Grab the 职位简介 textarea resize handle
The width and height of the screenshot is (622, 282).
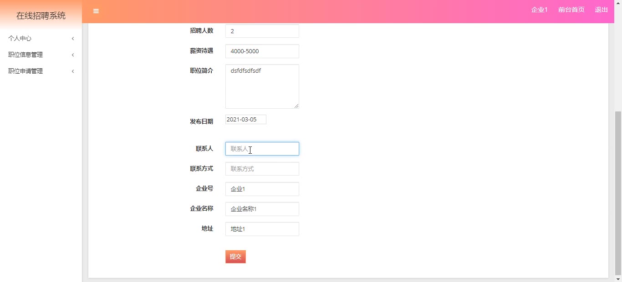(x=296, y=106)
